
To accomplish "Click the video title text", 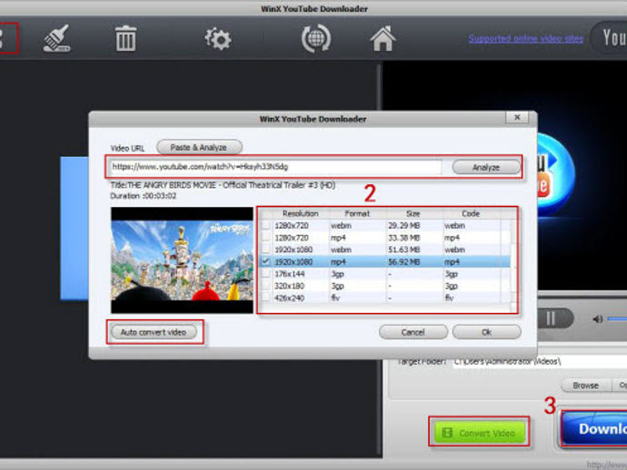I will tap(223, 185).
